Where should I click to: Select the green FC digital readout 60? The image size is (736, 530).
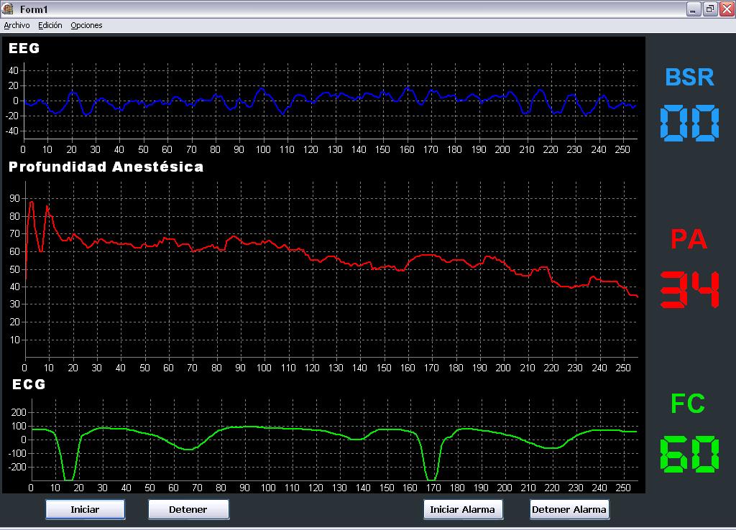click(x=689, y=454)
